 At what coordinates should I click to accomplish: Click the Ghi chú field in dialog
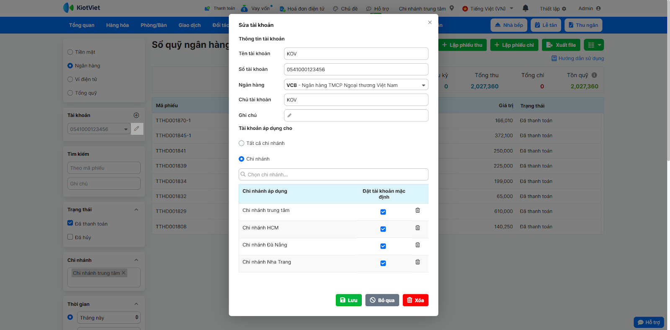pyautogui.click(x=356, y=115)
